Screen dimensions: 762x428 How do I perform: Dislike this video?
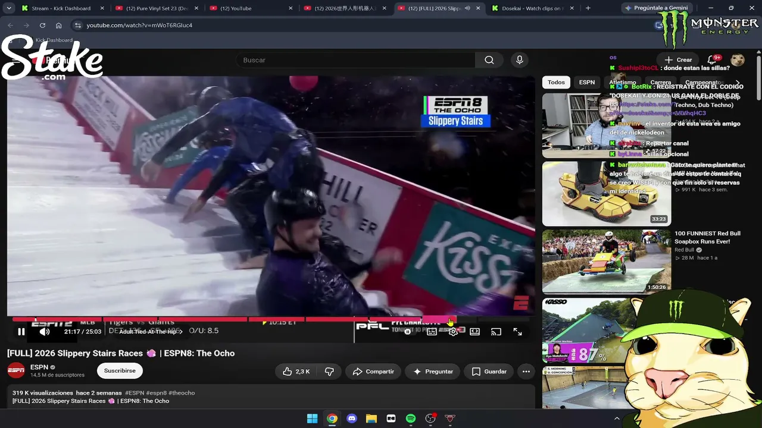tap(329, 372)
